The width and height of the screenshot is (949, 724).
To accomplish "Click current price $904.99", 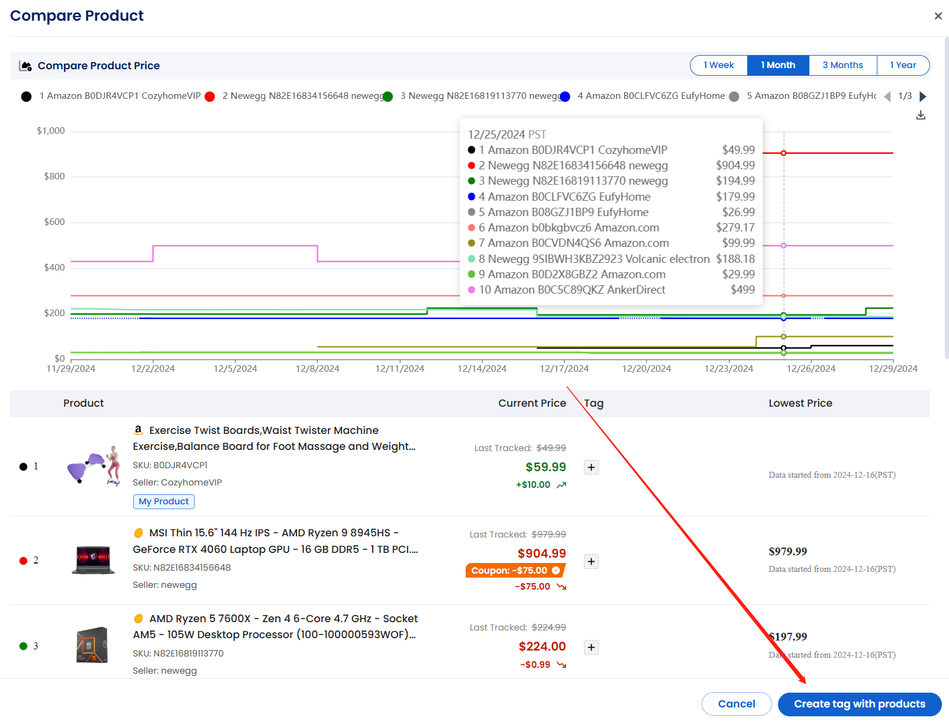I will [x=541, y=554].
